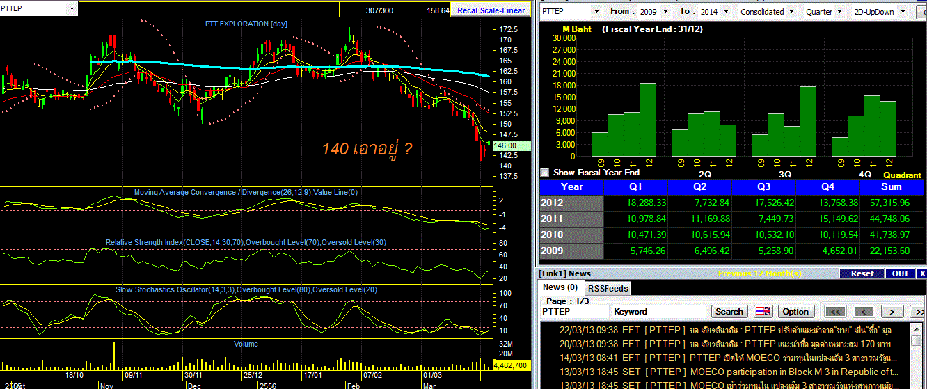The width and height of the screenshot is (927, 389).
Task: Click the Year column header
Action: point(572,186)
